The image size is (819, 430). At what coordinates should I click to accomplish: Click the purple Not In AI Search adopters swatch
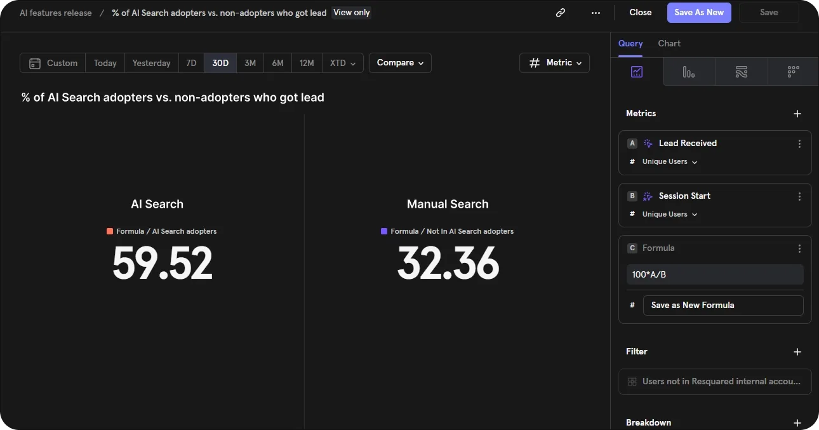click(384, 231)
